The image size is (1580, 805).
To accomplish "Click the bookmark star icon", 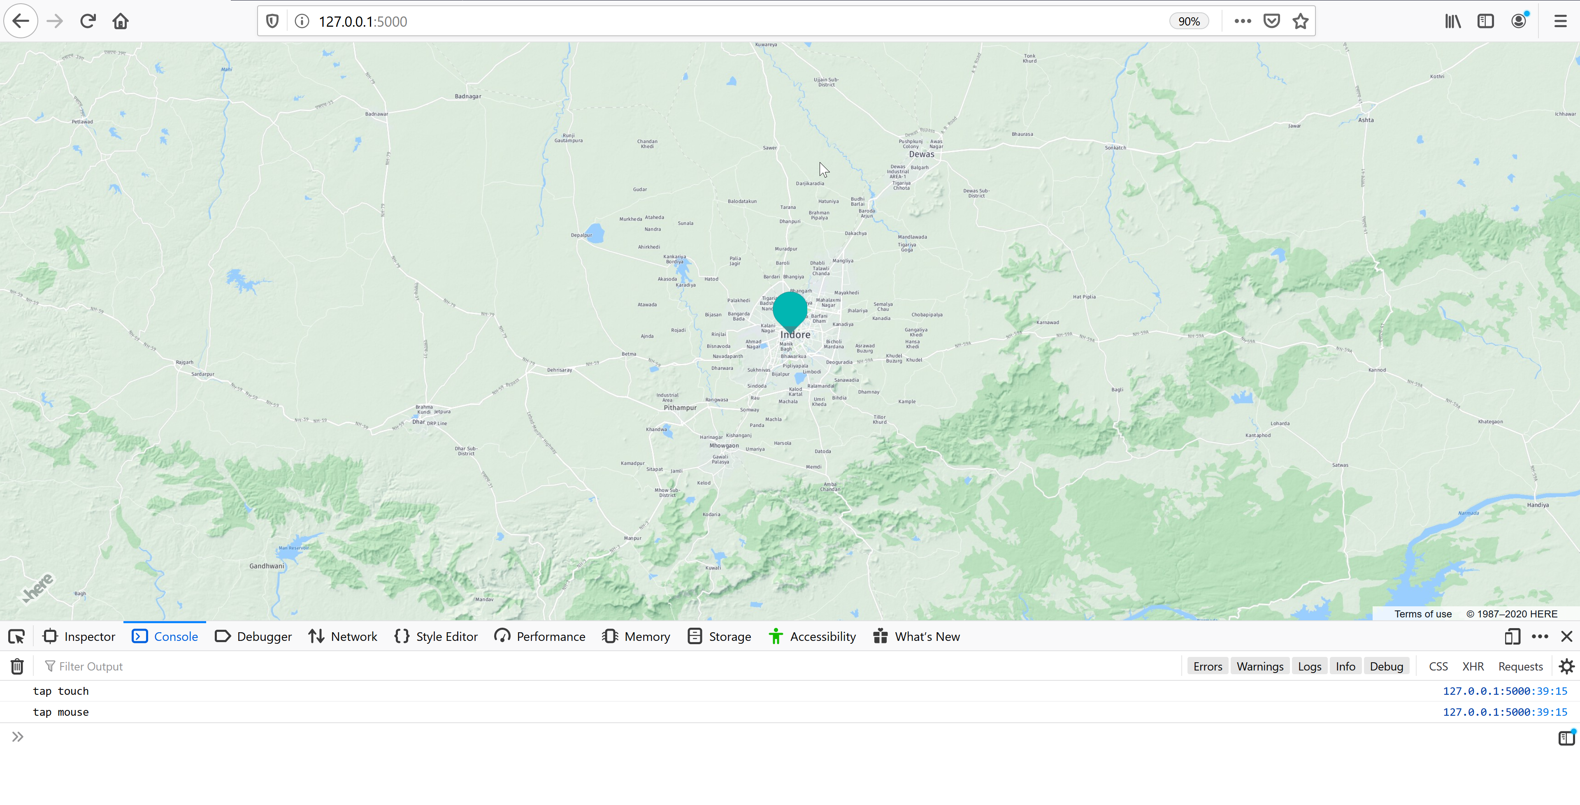I will click(1300, 21).
